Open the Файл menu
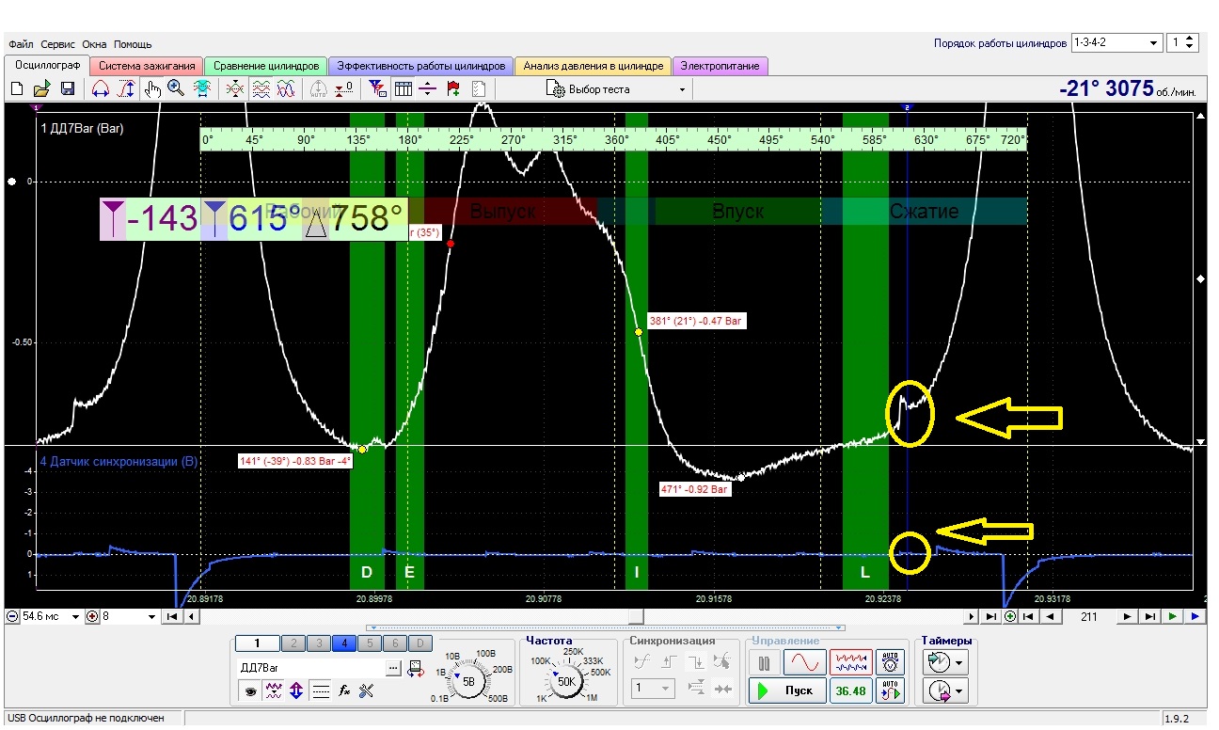This screenshot has height=730, width=1219. click(x=21, y=44)
